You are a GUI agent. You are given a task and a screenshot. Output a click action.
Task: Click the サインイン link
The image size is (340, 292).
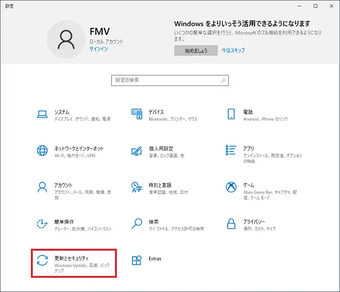[x=99, y=49]
